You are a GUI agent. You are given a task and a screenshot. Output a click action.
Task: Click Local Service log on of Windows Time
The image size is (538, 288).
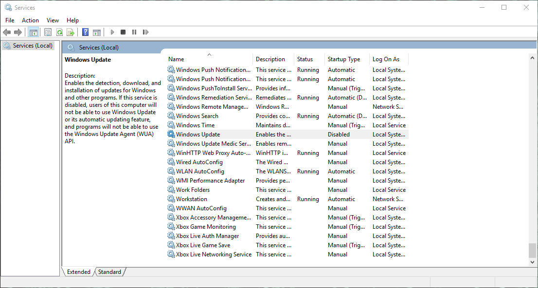(x=389, y=125)
